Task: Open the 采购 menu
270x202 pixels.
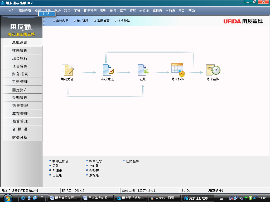Action: [103, 11]
